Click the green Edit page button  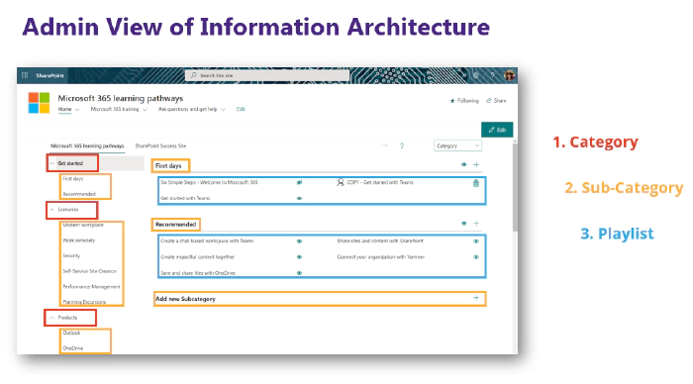[x=497, y=130]
